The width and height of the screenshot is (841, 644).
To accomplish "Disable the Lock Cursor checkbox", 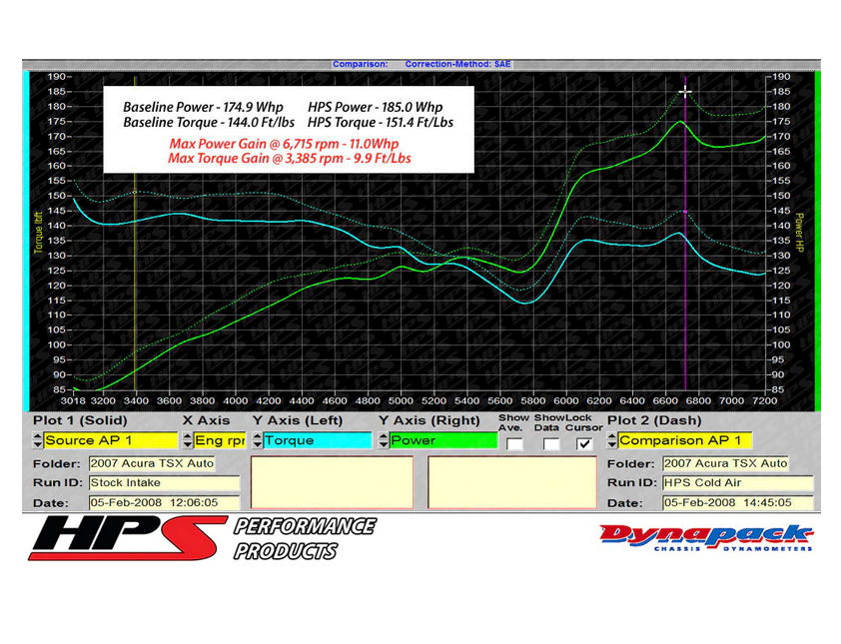I will tap(584, 442).
